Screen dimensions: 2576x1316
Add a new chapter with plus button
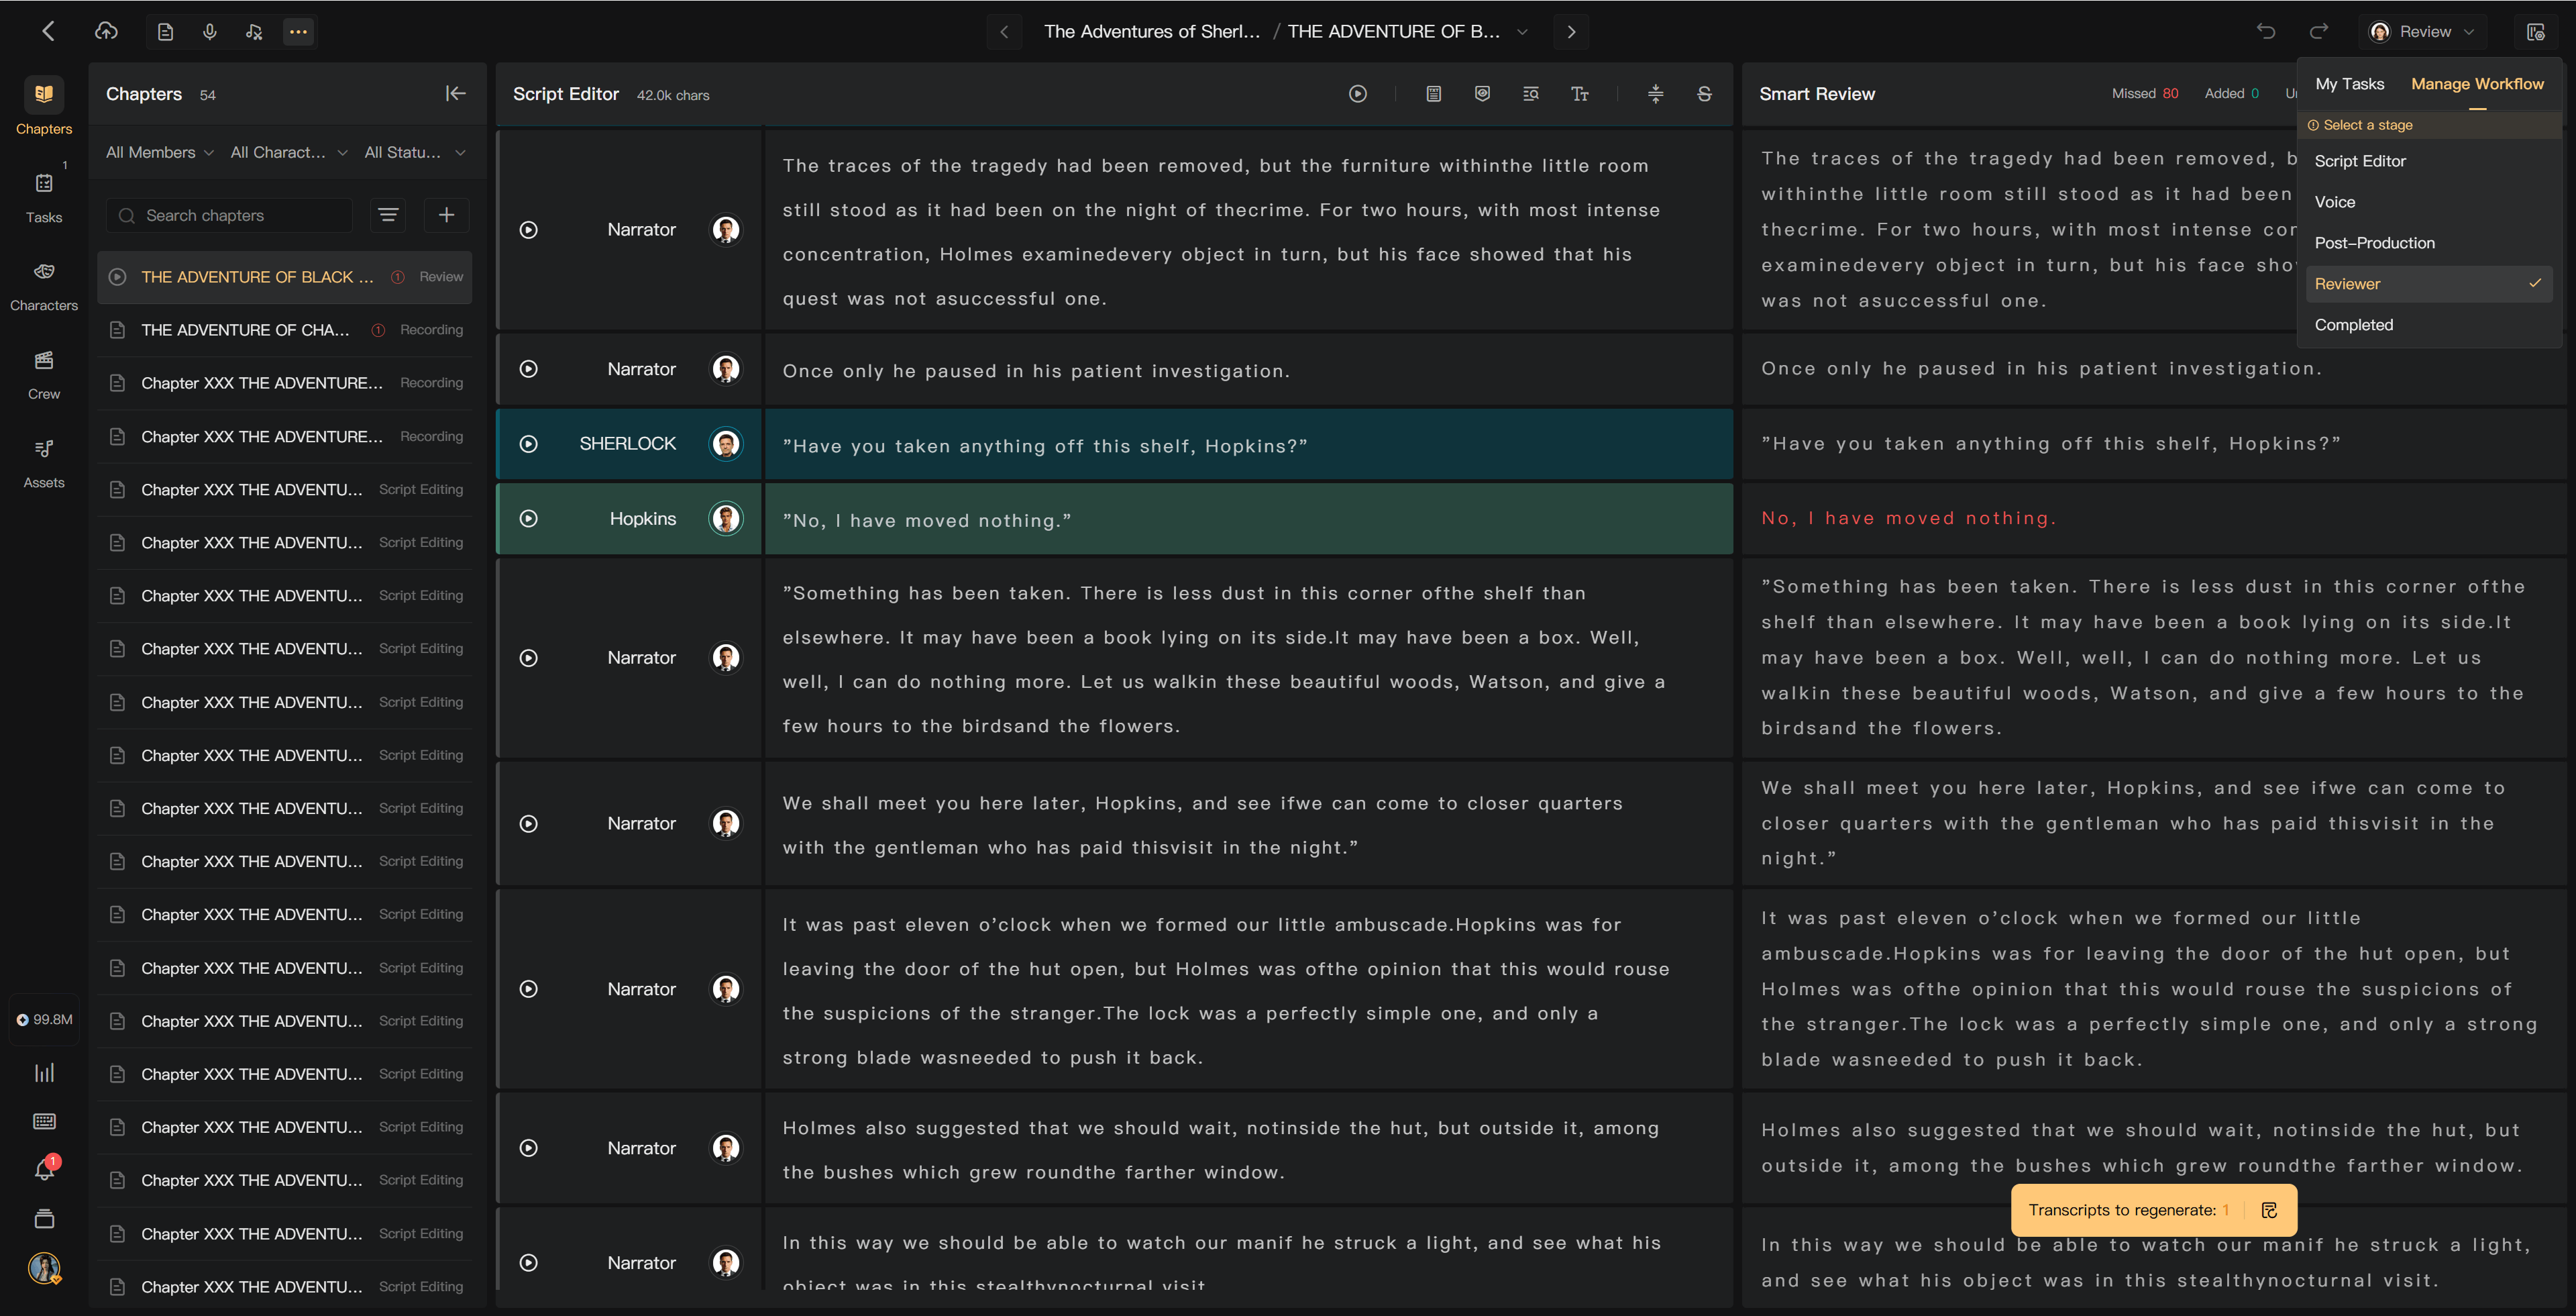tap(447, 215)
